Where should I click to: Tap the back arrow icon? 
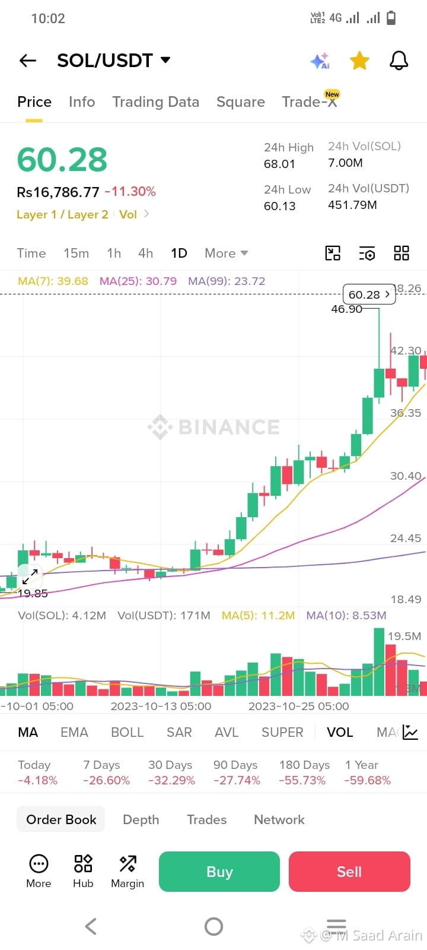click(28, 60)
